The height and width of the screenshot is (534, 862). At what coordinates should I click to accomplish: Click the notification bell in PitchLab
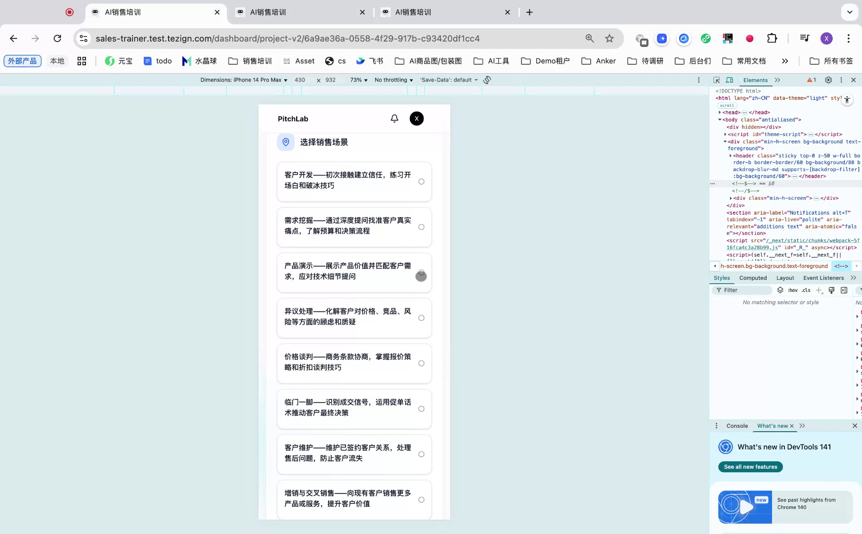tap(394, 119)
